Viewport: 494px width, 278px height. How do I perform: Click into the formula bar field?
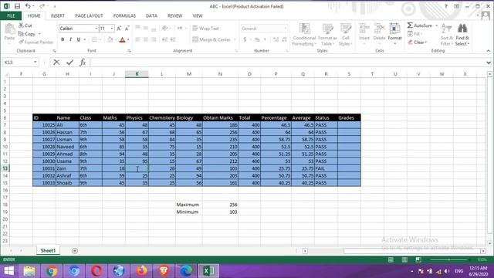(287, 63)
